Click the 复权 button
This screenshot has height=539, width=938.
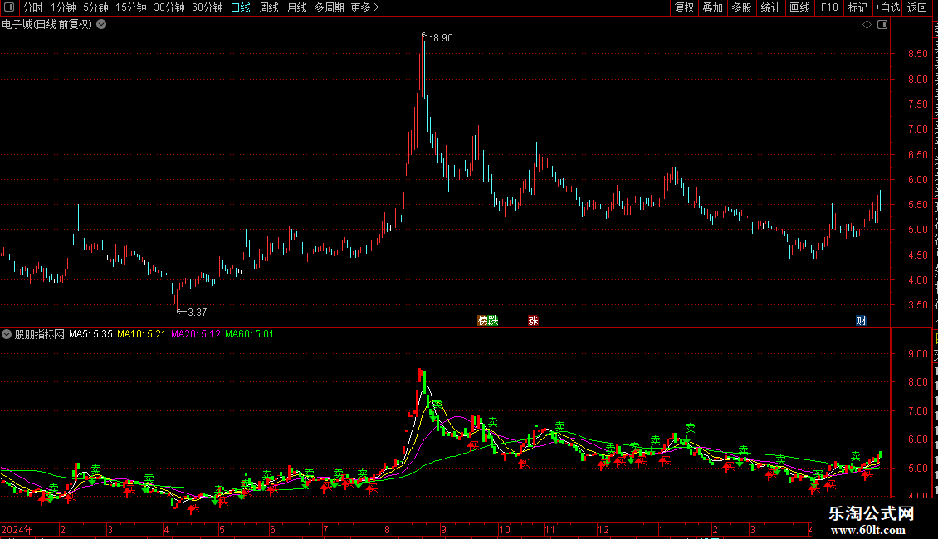684,7
